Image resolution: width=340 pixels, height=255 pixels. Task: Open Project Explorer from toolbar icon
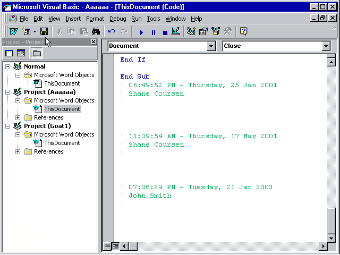pos(191,31)
